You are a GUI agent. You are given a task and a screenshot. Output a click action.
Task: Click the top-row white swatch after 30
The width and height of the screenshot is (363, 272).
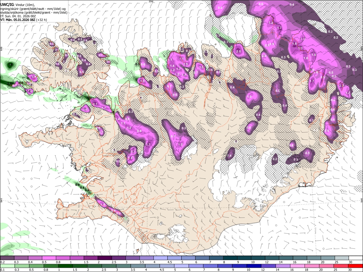tap(356, 258)
